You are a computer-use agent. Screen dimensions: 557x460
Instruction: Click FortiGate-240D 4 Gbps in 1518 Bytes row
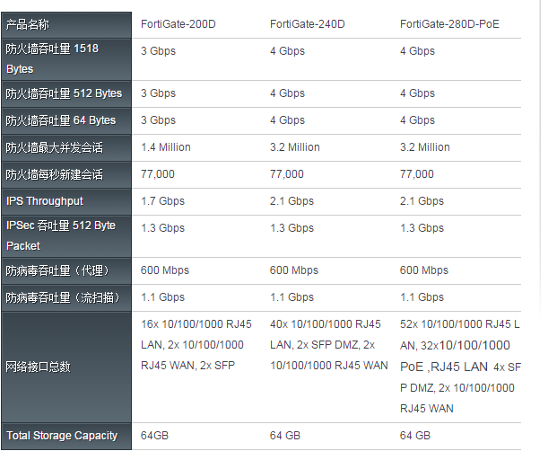287,51
